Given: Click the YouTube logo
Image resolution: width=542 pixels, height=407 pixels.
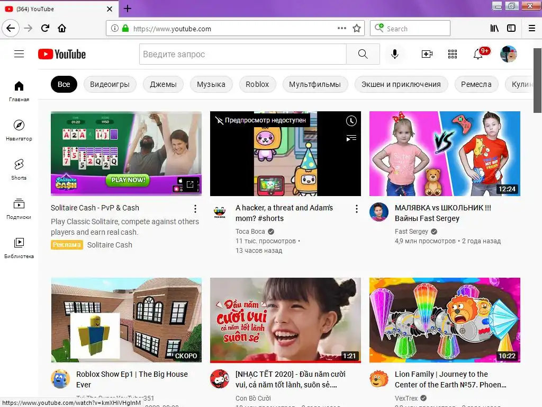Looking at the screenshot, I should tap(62, 55).
